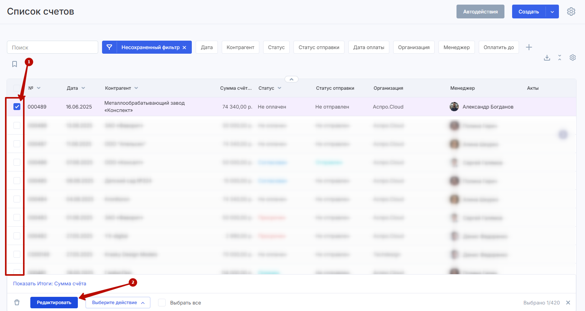Click the "Редактировать" button
Screen dimensions: 585x311
(54, 303)
